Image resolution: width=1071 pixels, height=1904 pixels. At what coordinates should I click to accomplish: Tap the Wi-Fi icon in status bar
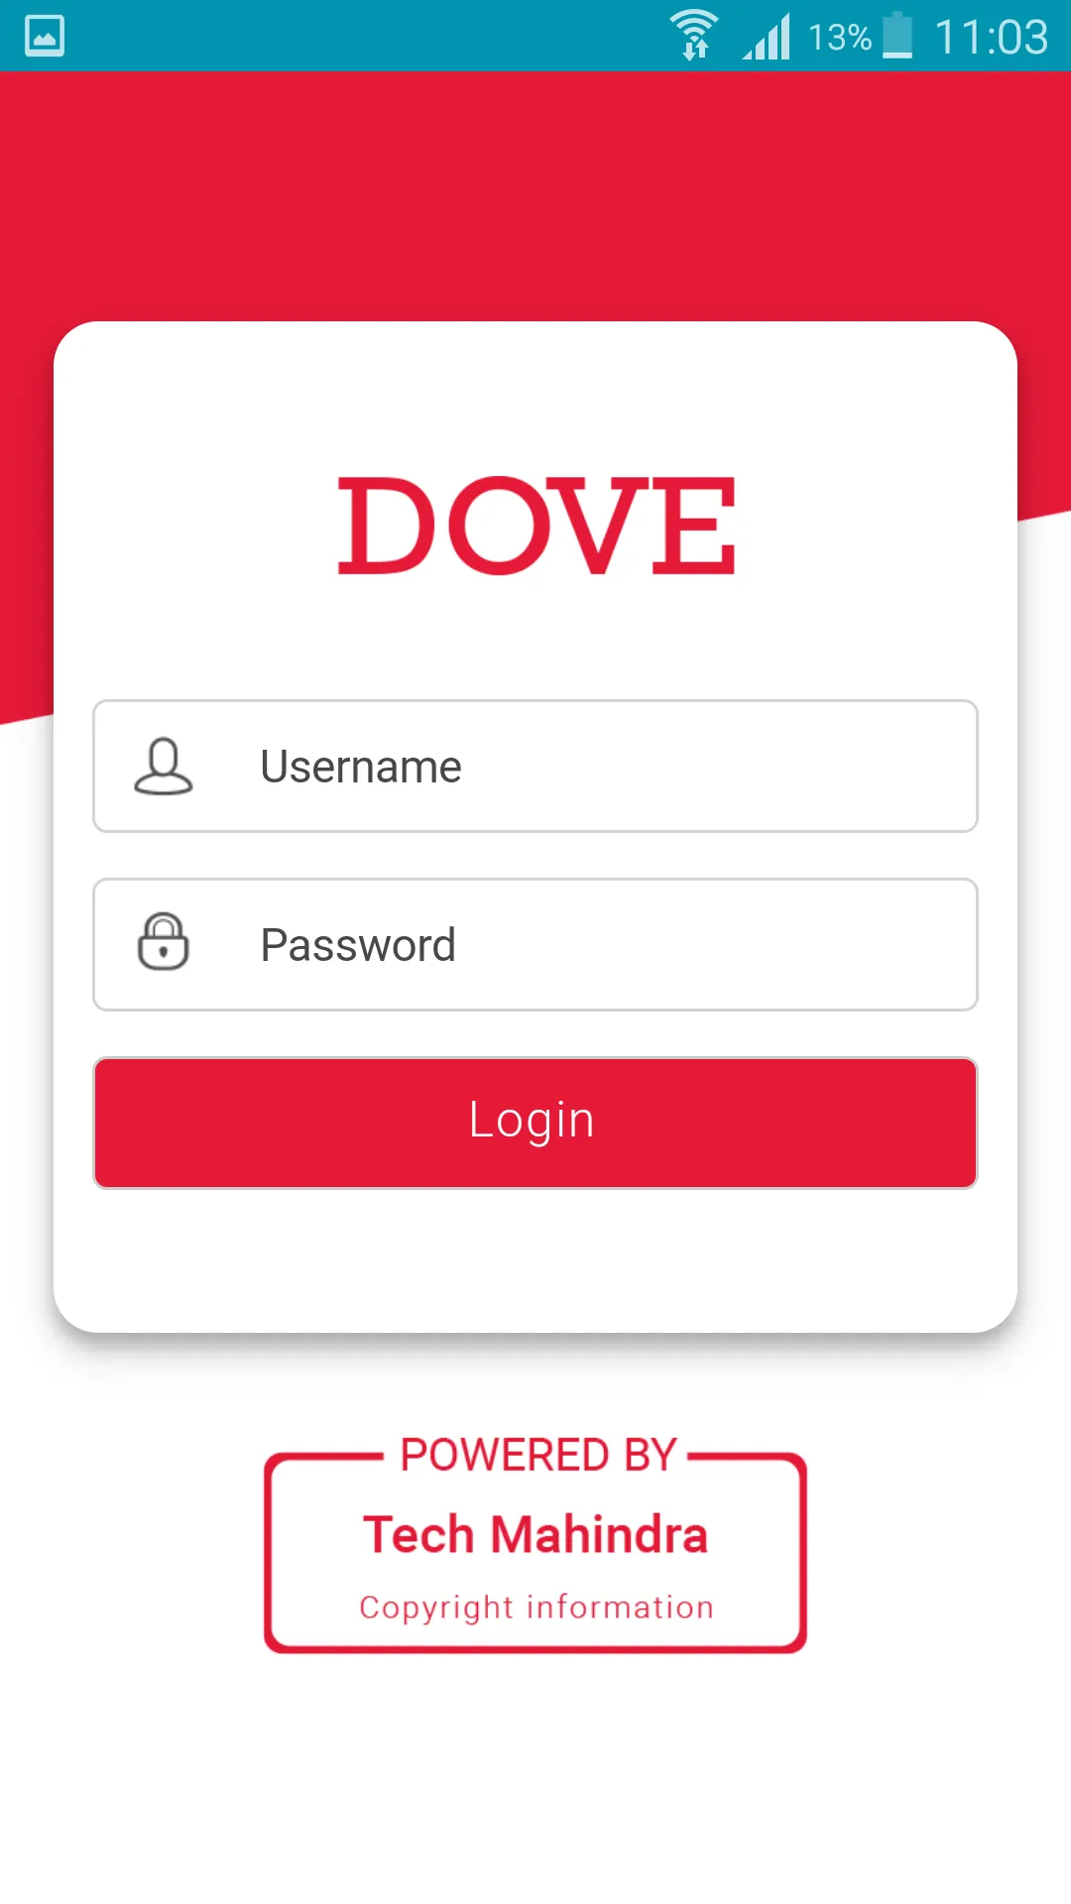[x=694, y=36]
